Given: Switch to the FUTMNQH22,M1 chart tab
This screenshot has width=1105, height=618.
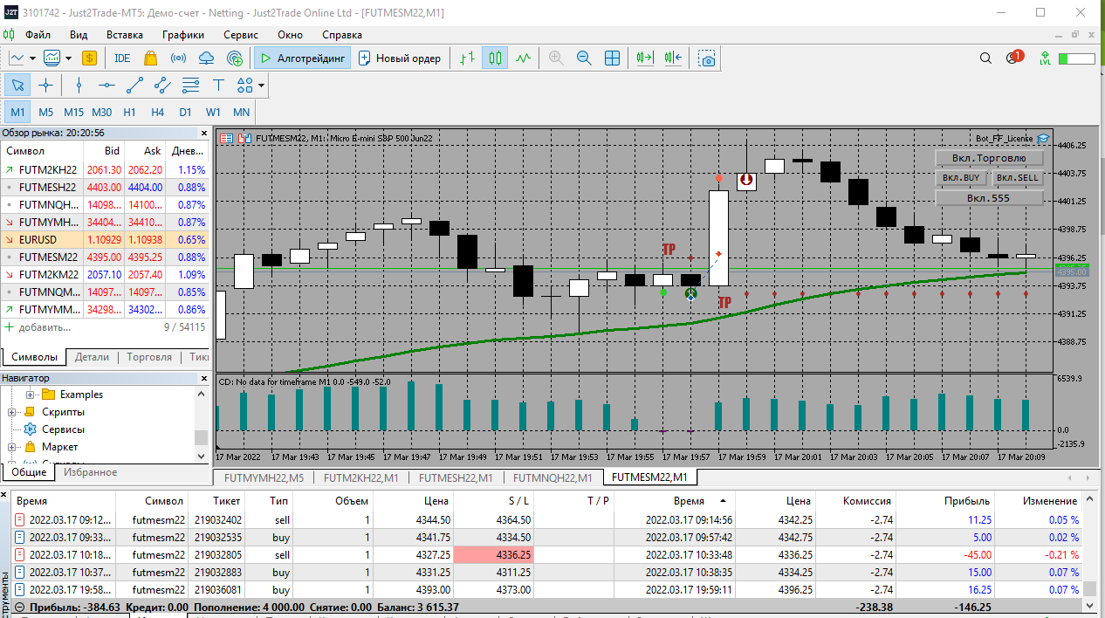Looking at the screenshot, I should pyautogui.click(x=552, y=477).
